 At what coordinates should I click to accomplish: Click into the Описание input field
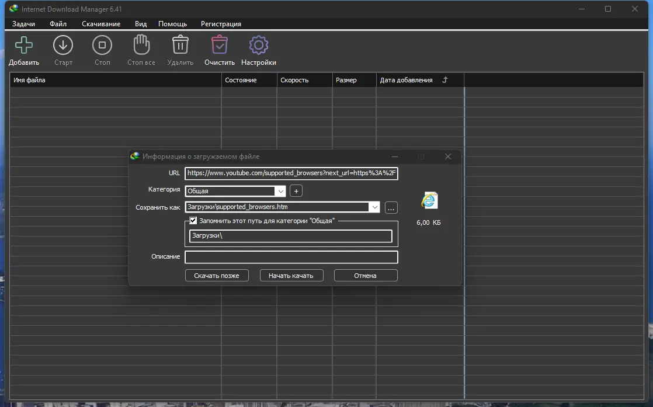(291, 257)
